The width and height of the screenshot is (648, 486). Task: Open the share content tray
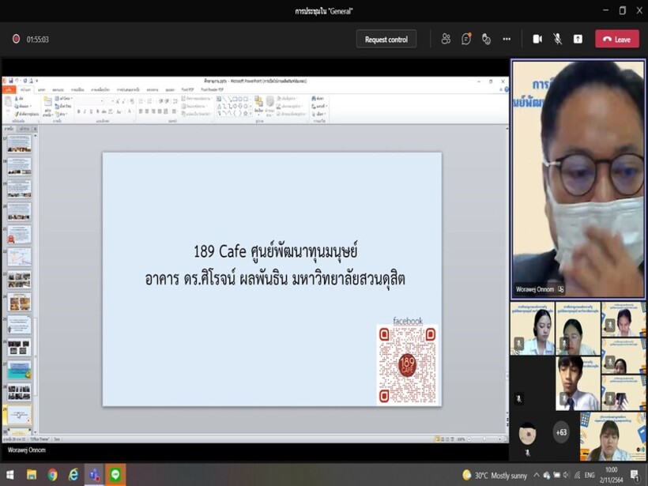[578, 40]
